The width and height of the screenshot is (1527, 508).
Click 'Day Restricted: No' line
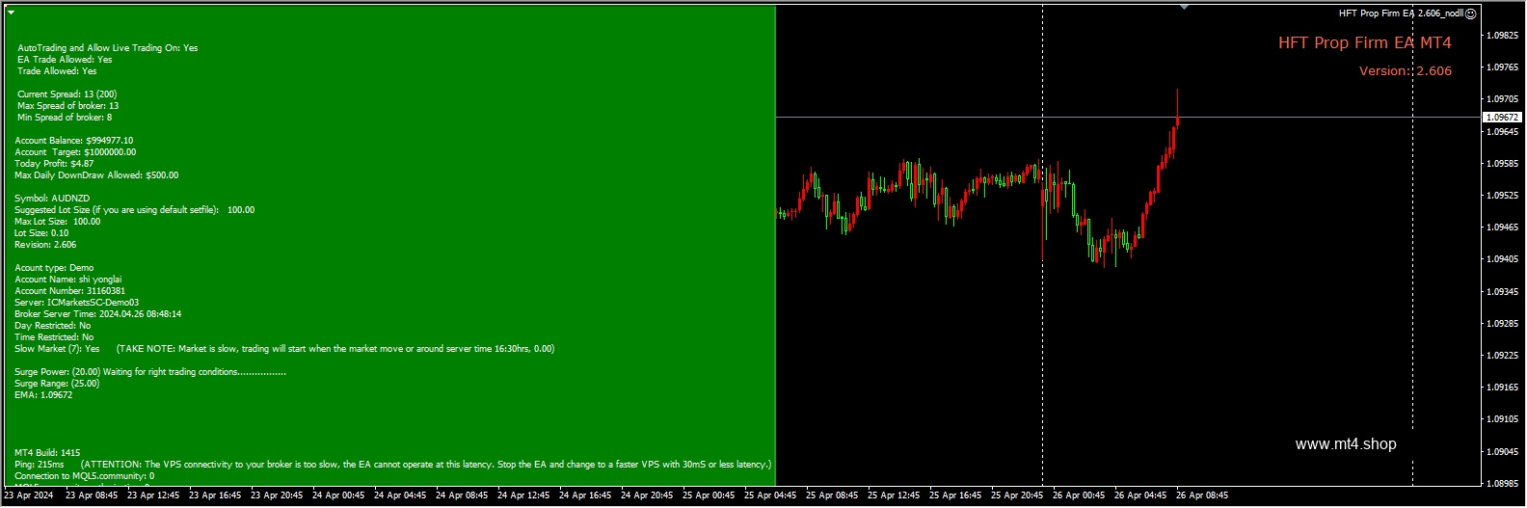click(53, 326)
